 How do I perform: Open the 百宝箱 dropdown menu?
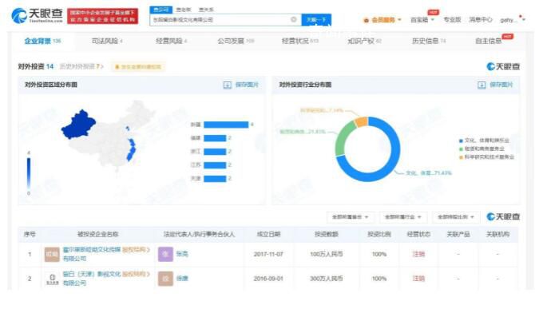click(x=422, y=20)
